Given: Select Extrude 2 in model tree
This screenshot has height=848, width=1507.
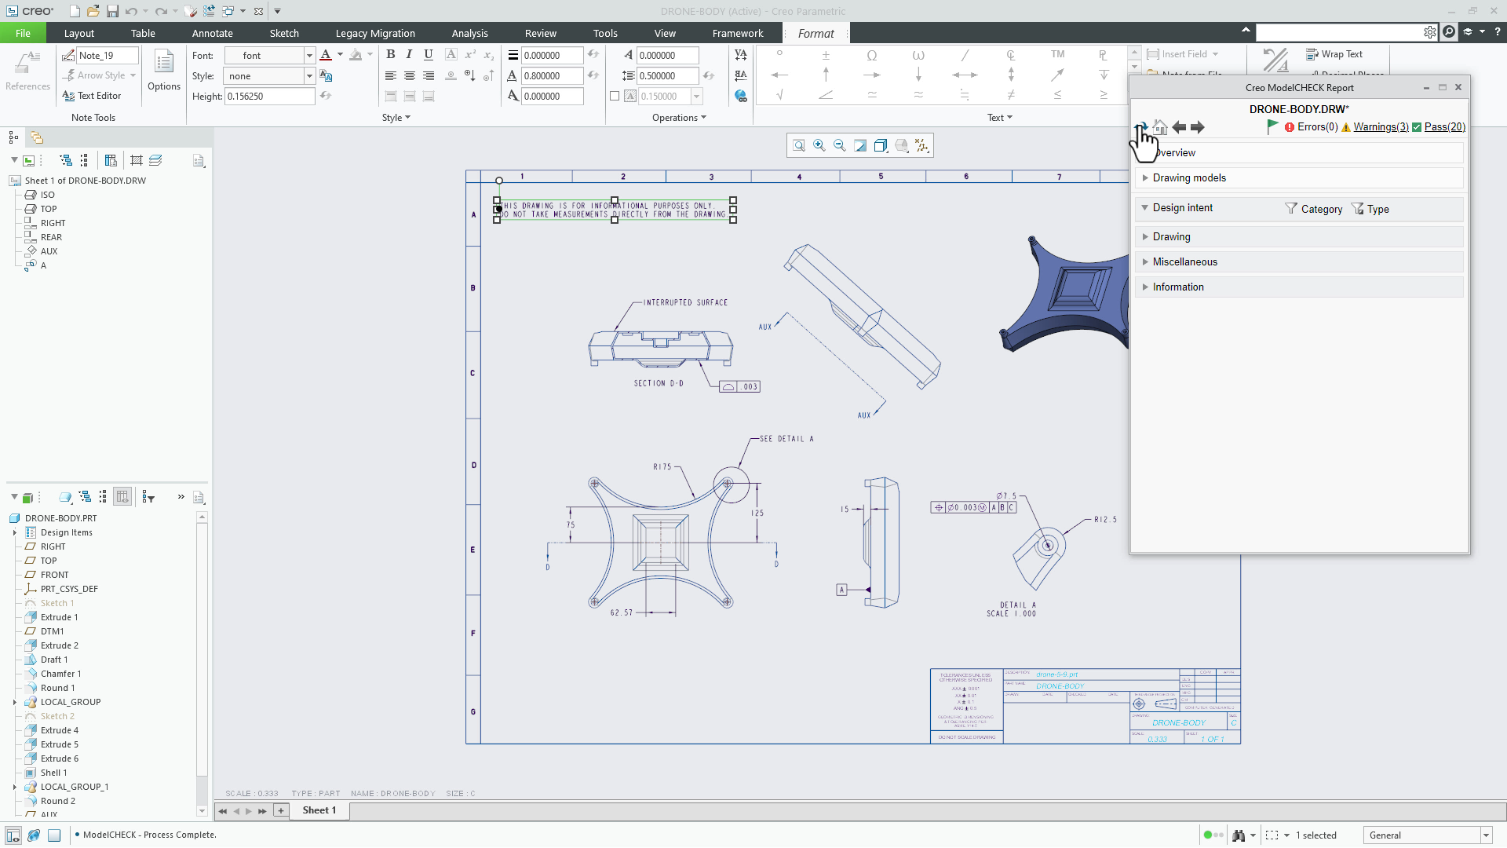Looking at the screenshot, I should click(60, 645).
